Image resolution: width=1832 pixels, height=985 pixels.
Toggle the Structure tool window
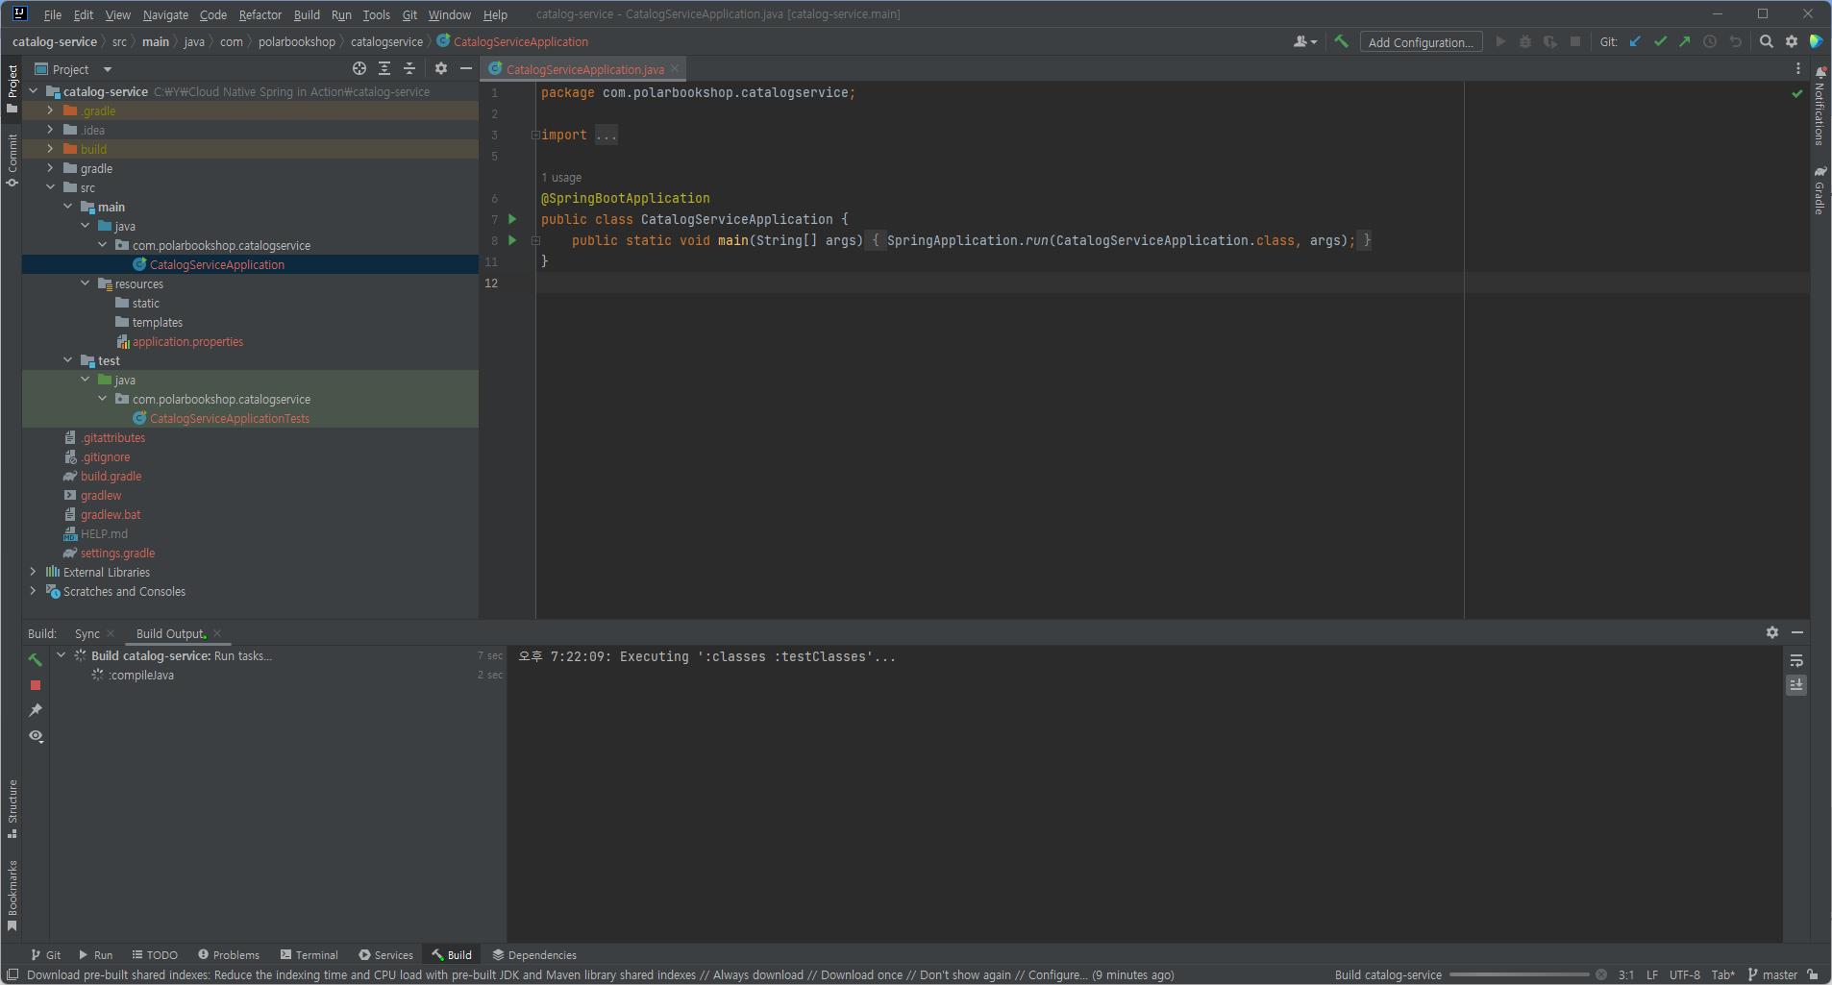tap(12, 809)
